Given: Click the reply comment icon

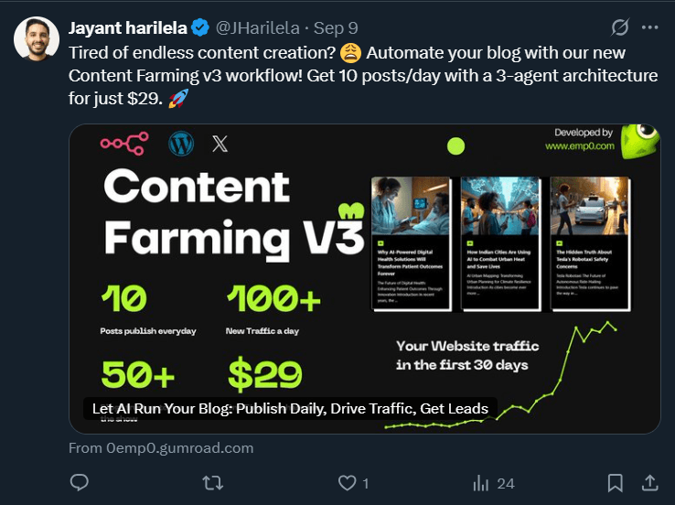Looking at the screenshot, I should (x=80, y=482).
